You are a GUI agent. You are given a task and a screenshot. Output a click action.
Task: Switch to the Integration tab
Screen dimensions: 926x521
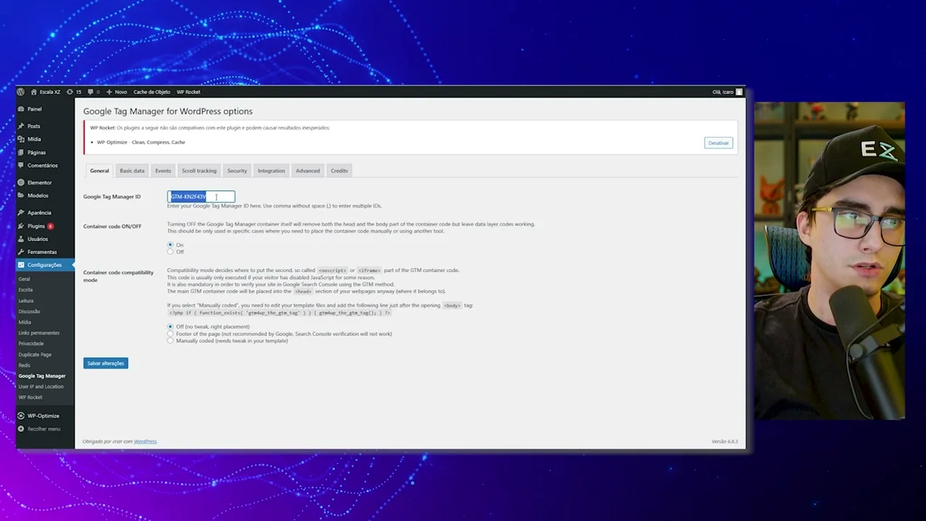point(271,171)
